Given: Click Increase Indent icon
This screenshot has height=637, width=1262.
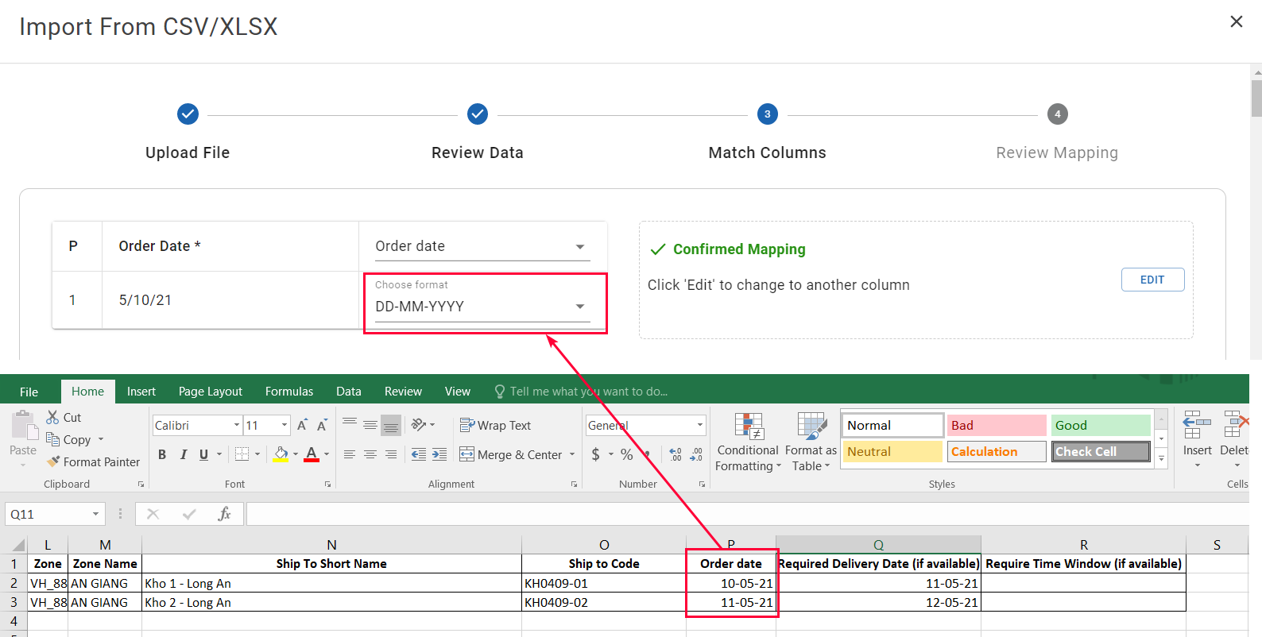Looking at the screenshot, I should click(439, 454).
